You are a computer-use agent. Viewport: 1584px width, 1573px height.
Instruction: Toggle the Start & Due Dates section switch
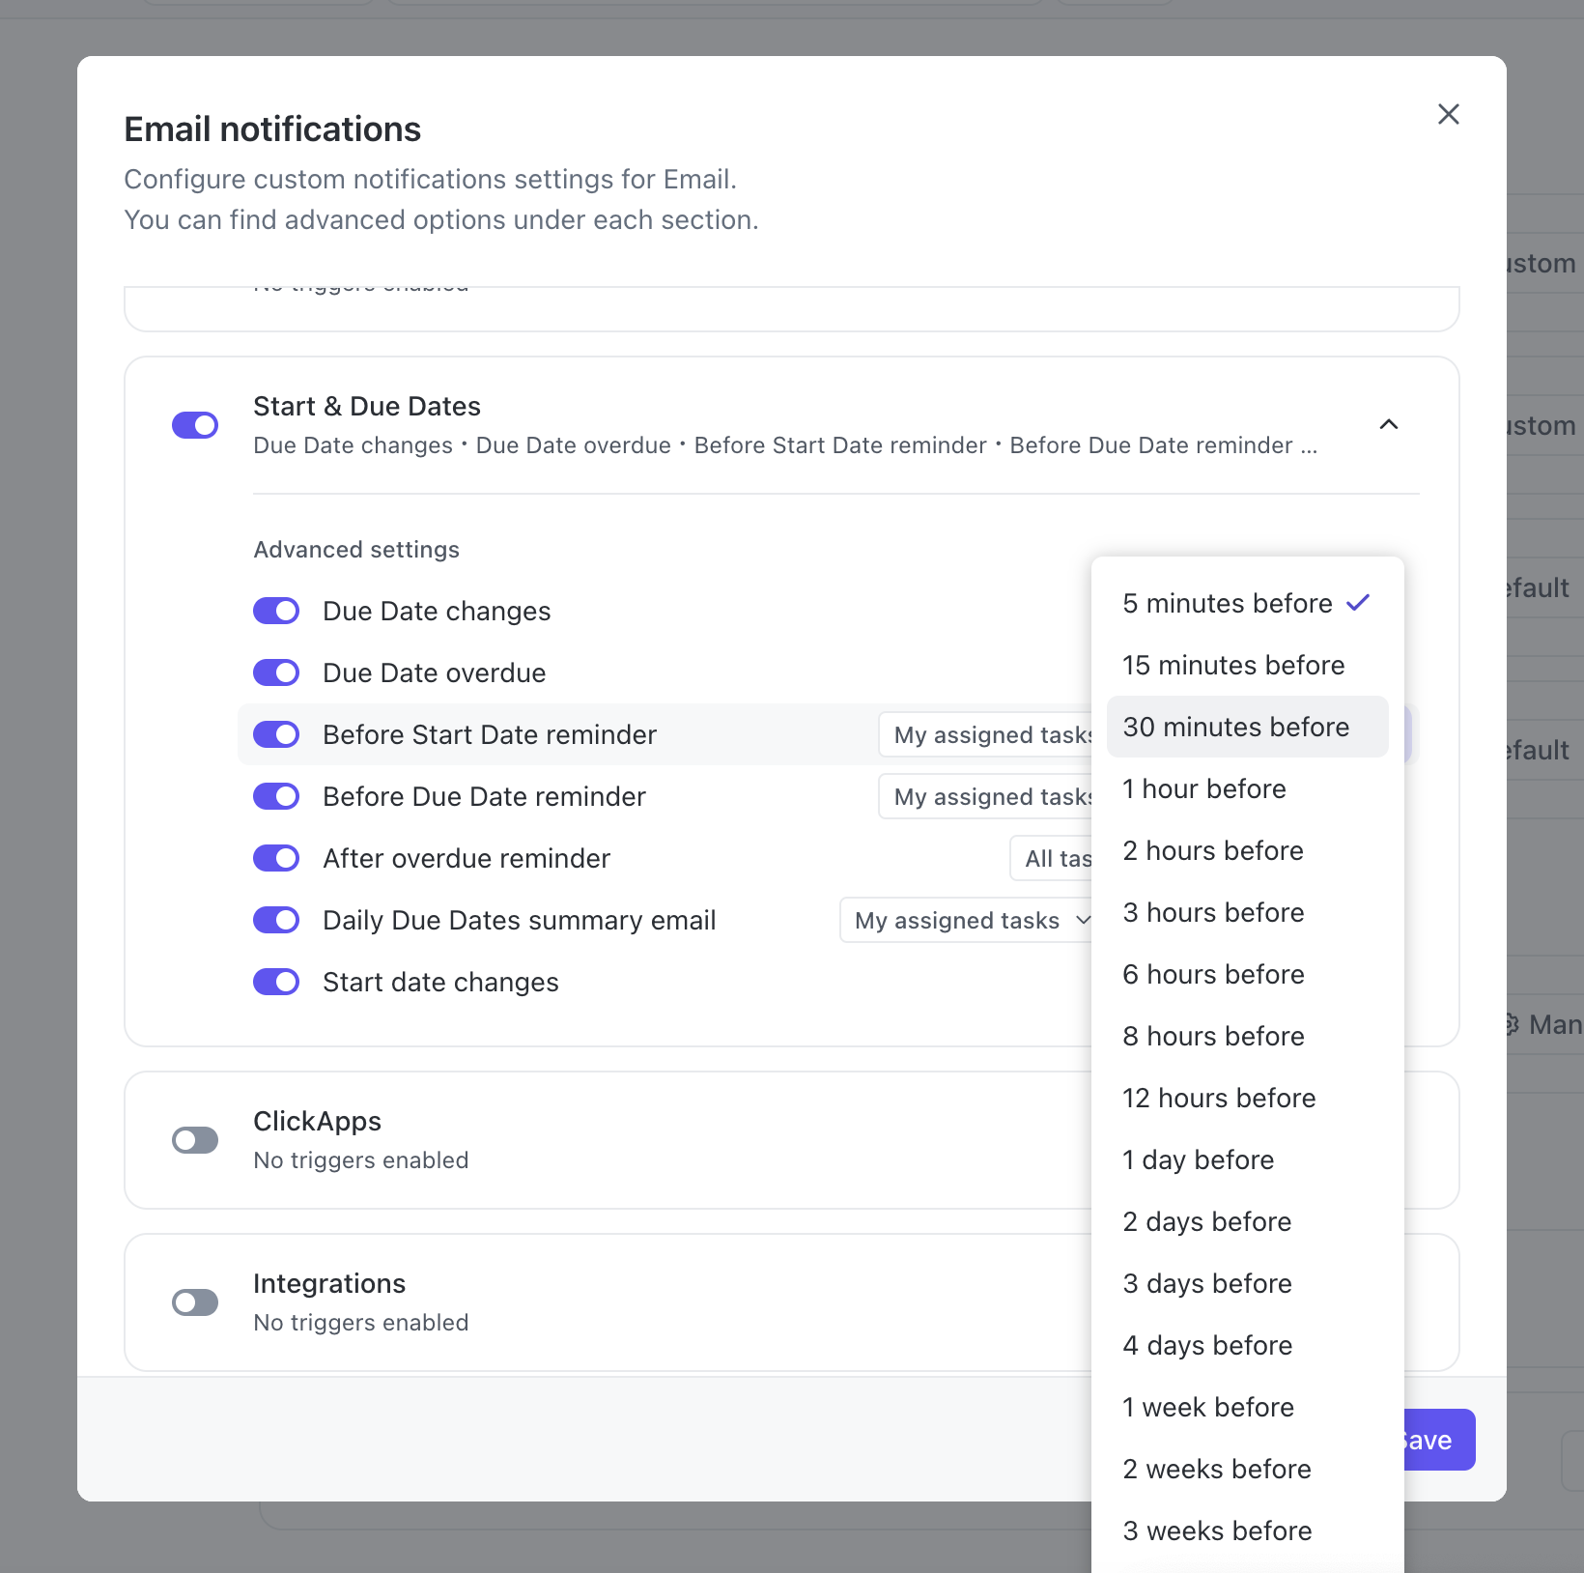point(195,425)
